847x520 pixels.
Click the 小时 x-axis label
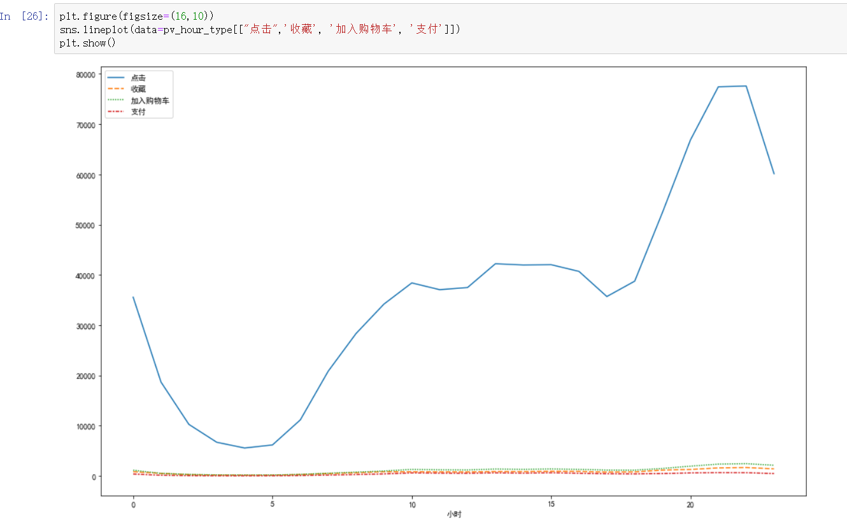pos(453,514)
